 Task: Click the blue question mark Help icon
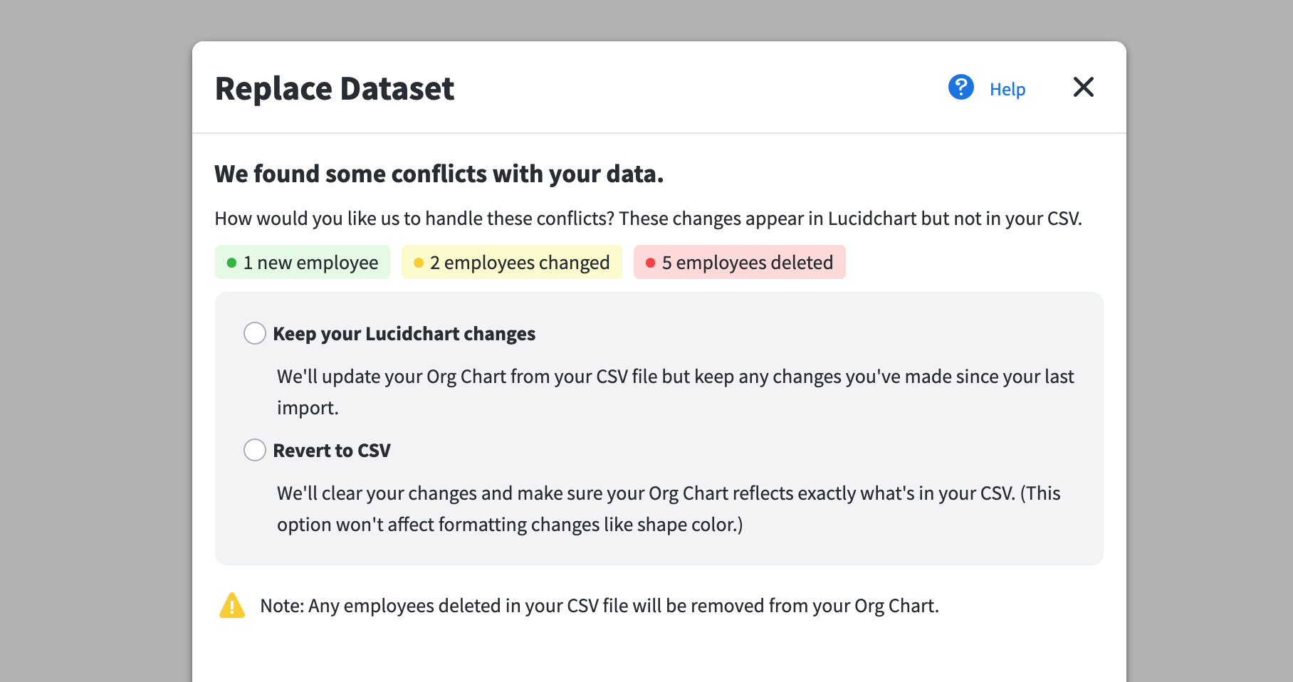(x=960, y=88)
